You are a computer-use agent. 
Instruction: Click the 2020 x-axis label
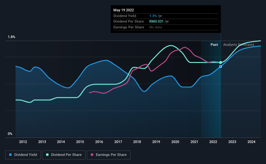pos(175,142)
